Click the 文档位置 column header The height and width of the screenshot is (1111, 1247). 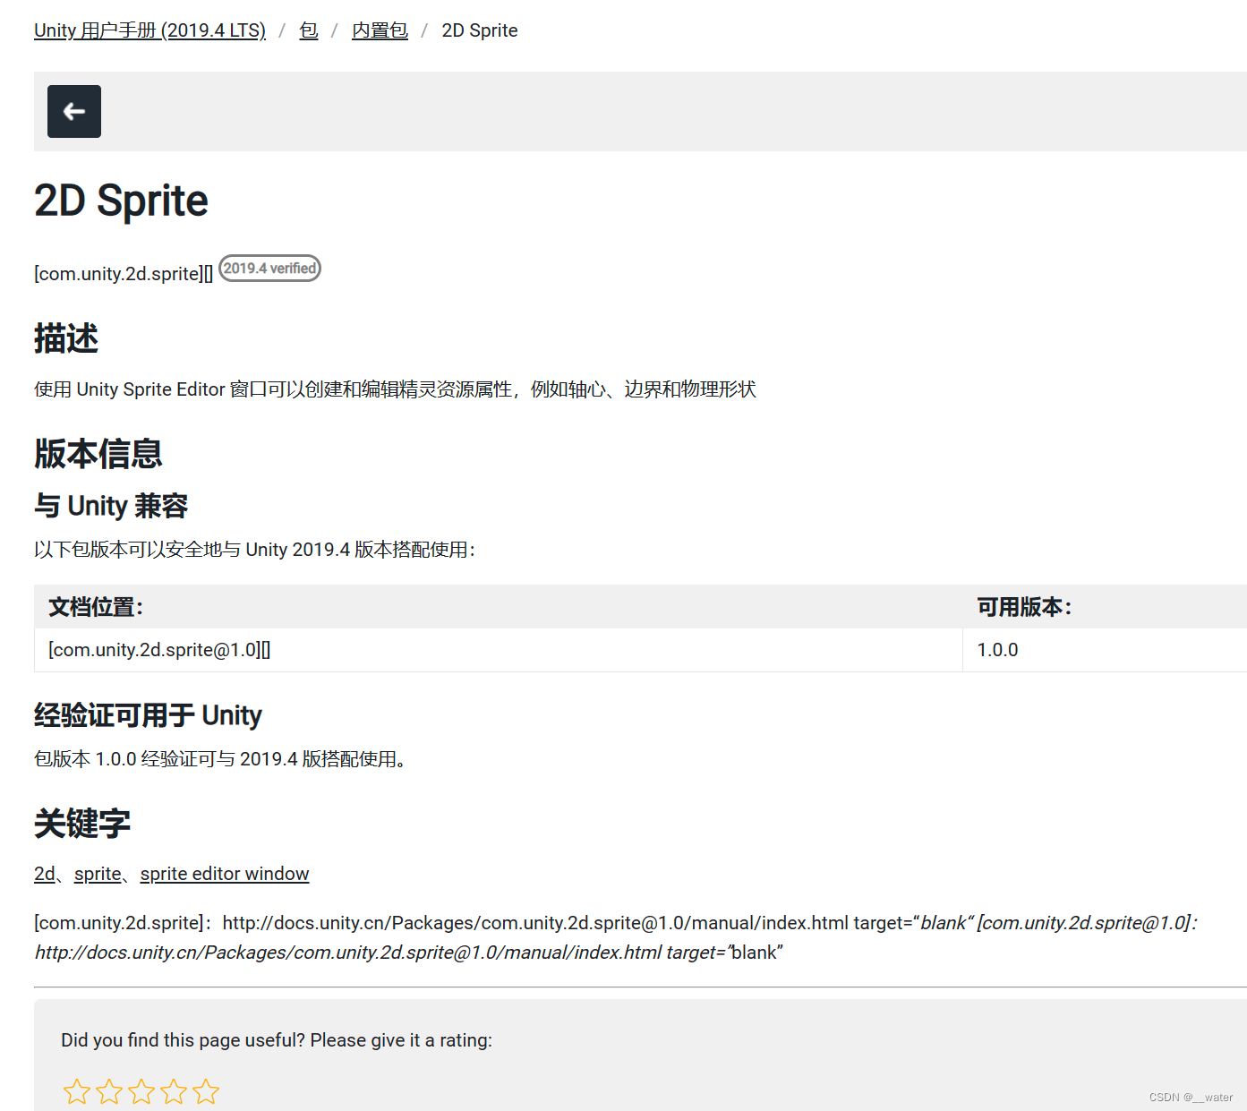[x=499, y=607]
